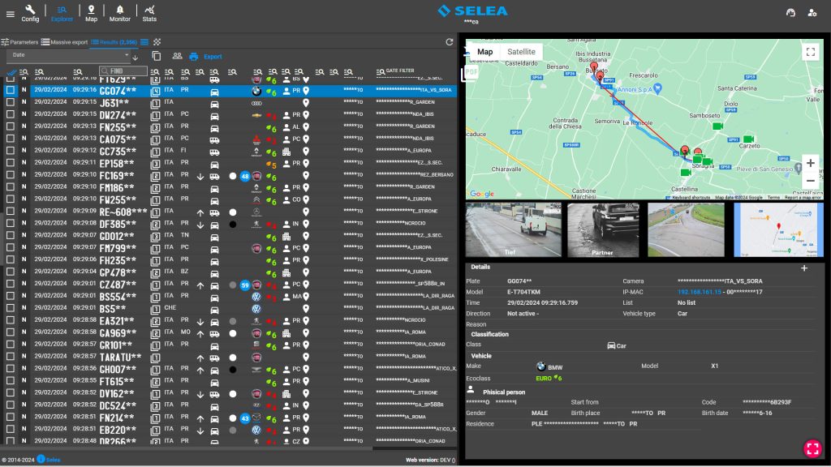The height and width of the screenshot is (467, 831).
Task: Export the PDF report icon
Action: click(470, 72)
